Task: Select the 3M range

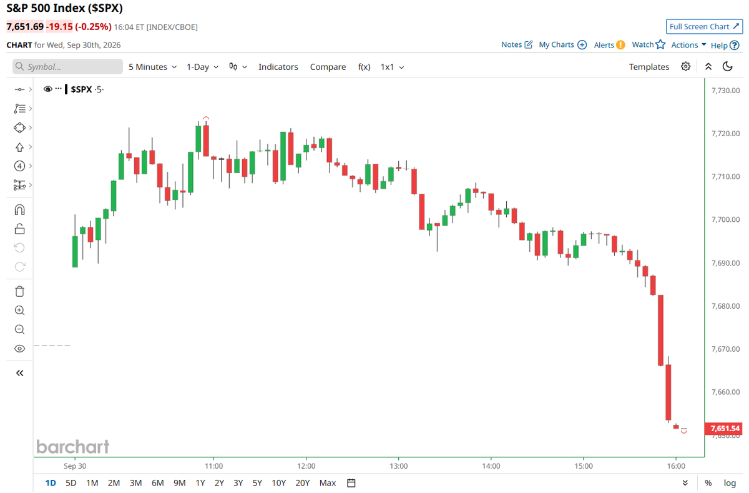Action: pos(135,483)
